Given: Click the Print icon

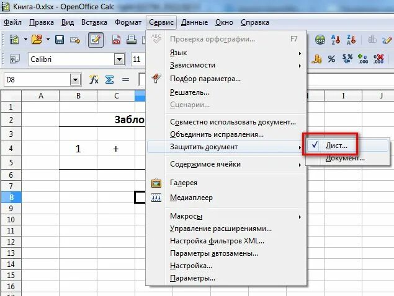Looking at the screenshot, I should coord(131,40).
